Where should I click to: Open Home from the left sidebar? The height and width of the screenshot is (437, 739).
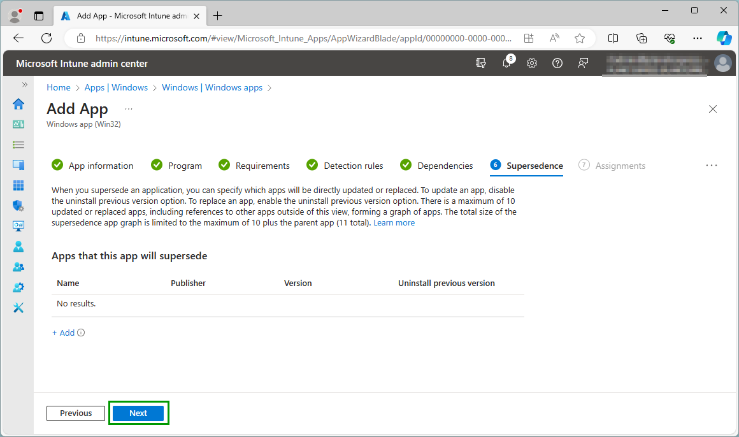tap(18, 104)
